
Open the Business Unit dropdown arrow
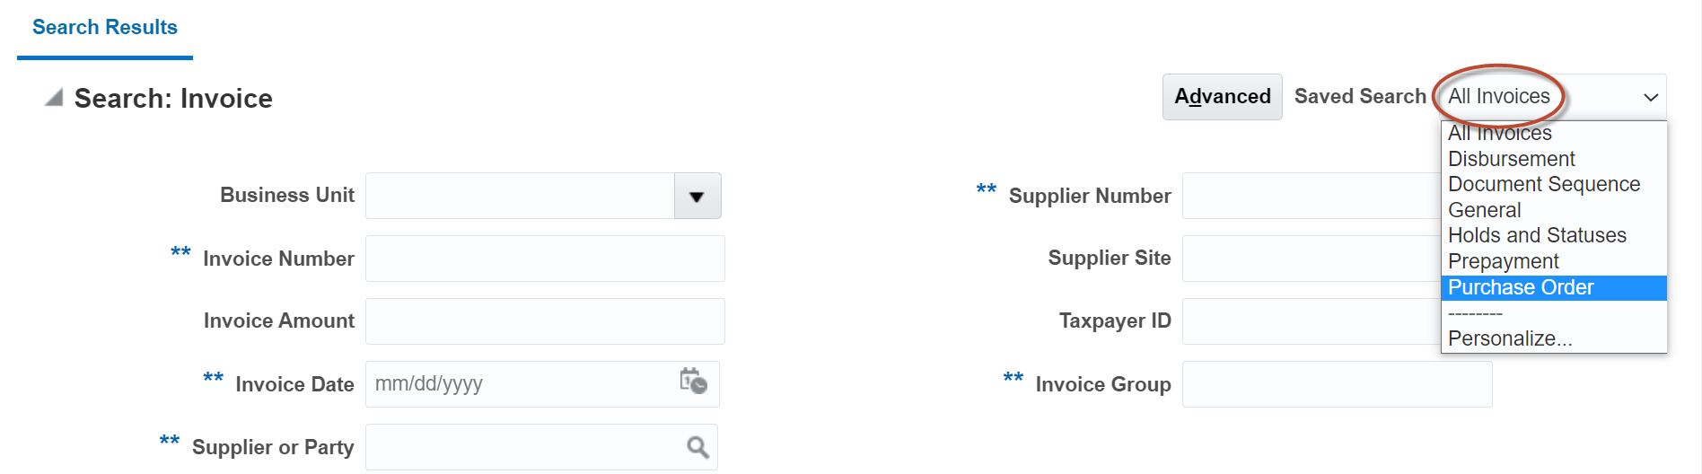click(697, 196)
